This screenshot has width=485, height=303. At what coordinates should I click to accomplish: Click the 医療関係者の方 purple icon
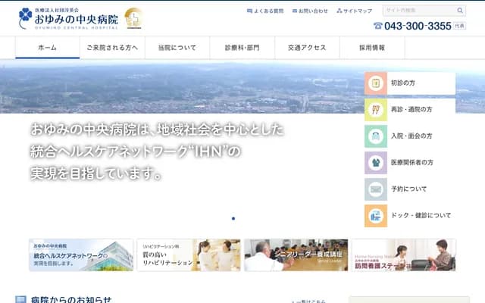pos(376,163)
